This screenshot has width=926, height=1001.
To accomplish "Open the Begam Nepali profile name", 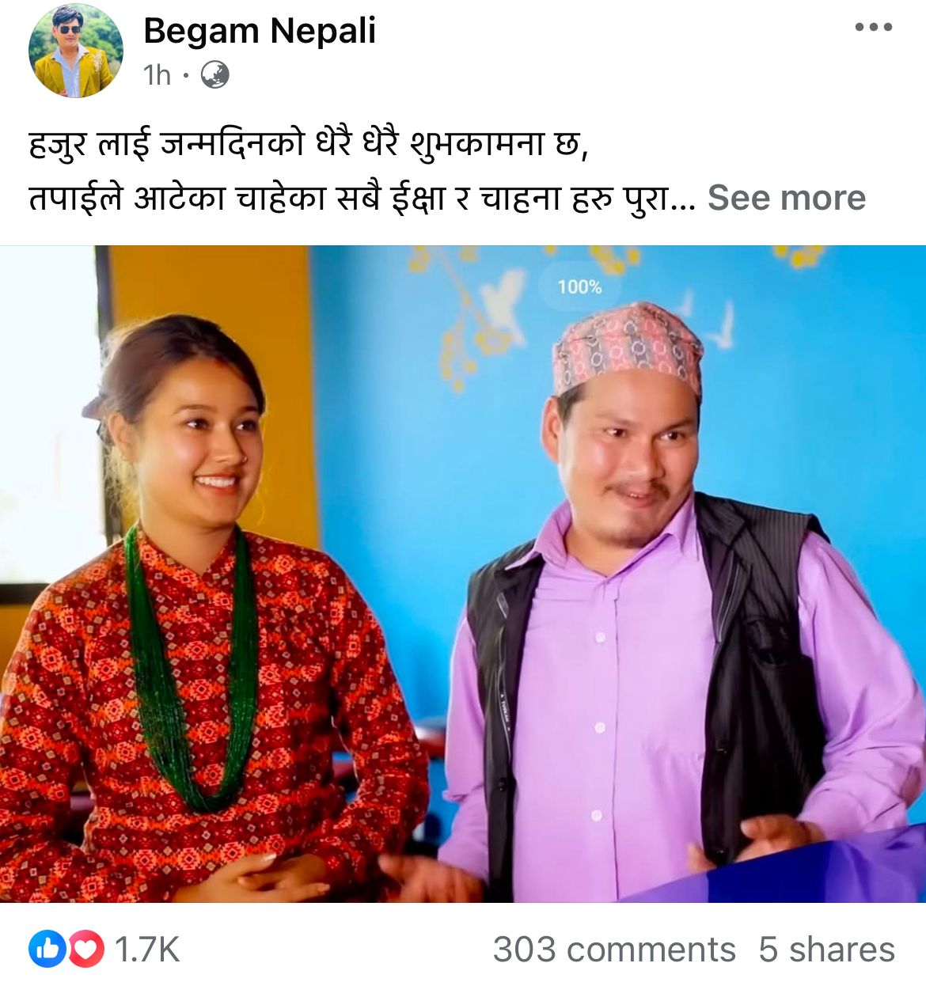I will [x=260, y=32].
